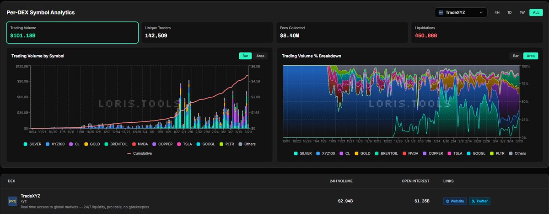549x214 pixels.
Task: Select the 1D time range
Action: click(x=510, y=13)
